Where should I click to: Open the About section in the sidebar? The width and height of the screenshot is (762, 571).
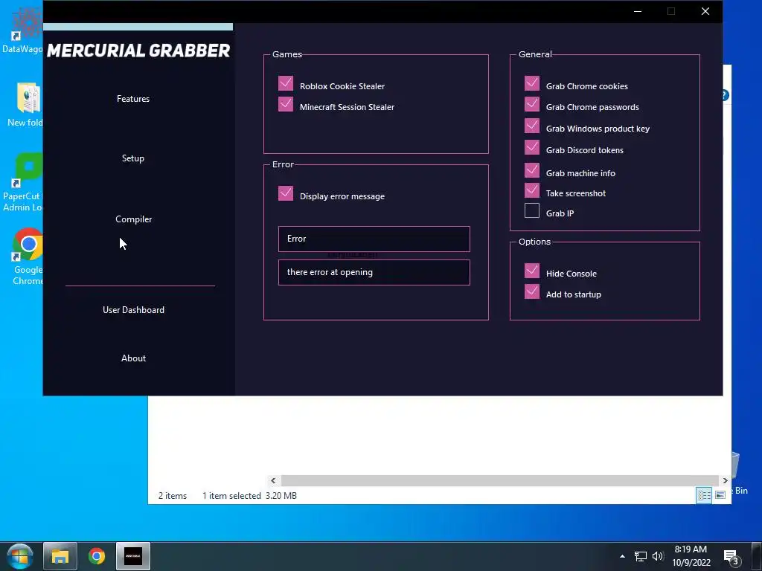(x=134, y=358)
